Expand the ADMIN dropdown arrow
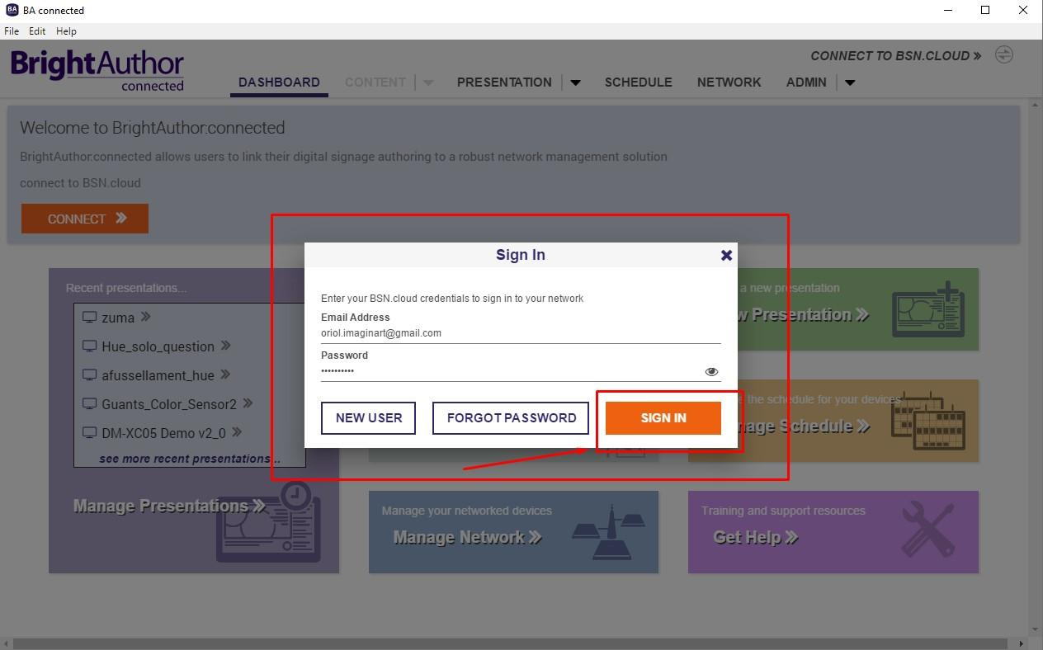 (x=850, y=82)
